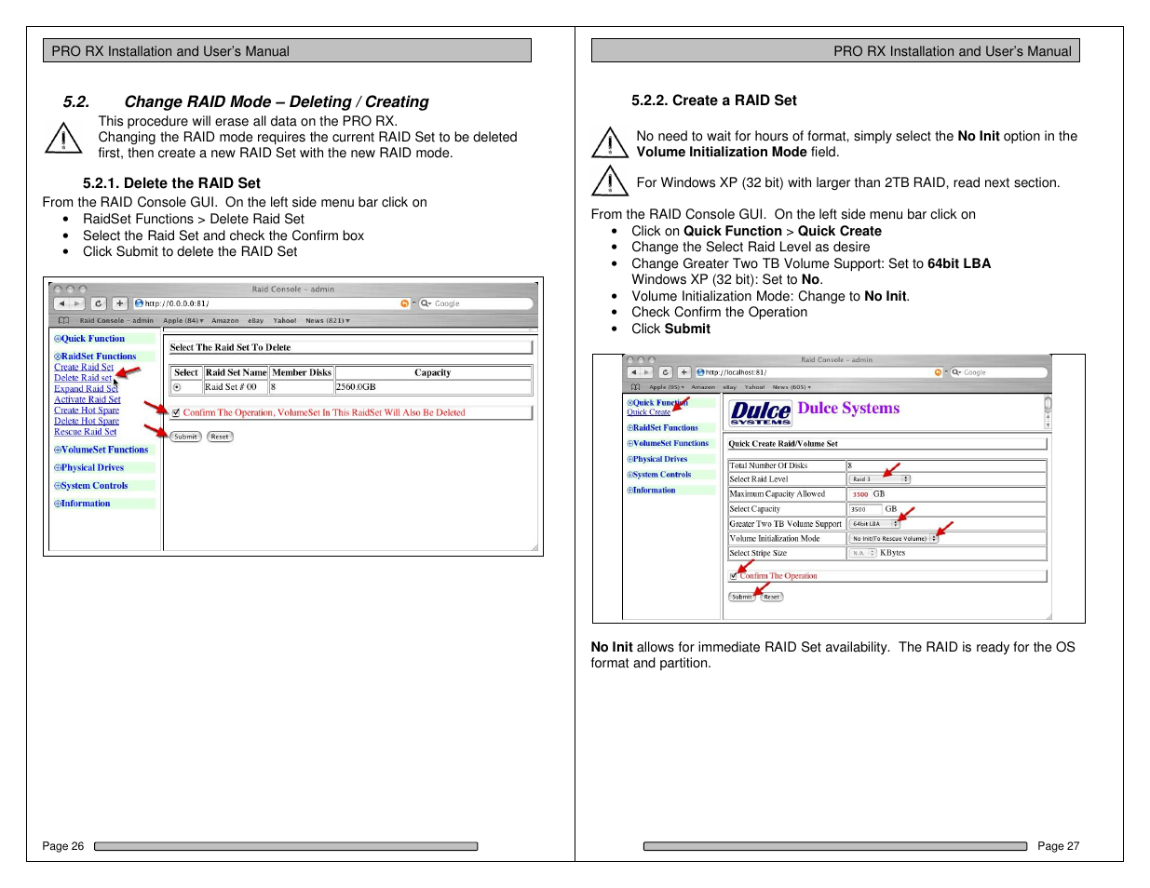The image size is (1150, 888).
Task: Toggle the checkbox confirming VolumeSet will also be deleted
Action: point(176,412)
